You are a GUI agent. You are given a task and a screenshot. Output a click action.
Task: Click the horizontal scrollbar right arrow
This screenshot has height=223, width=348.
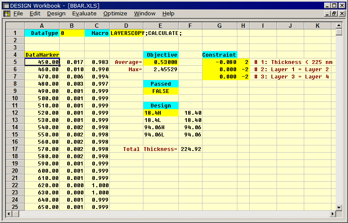[x=332, y=214]
